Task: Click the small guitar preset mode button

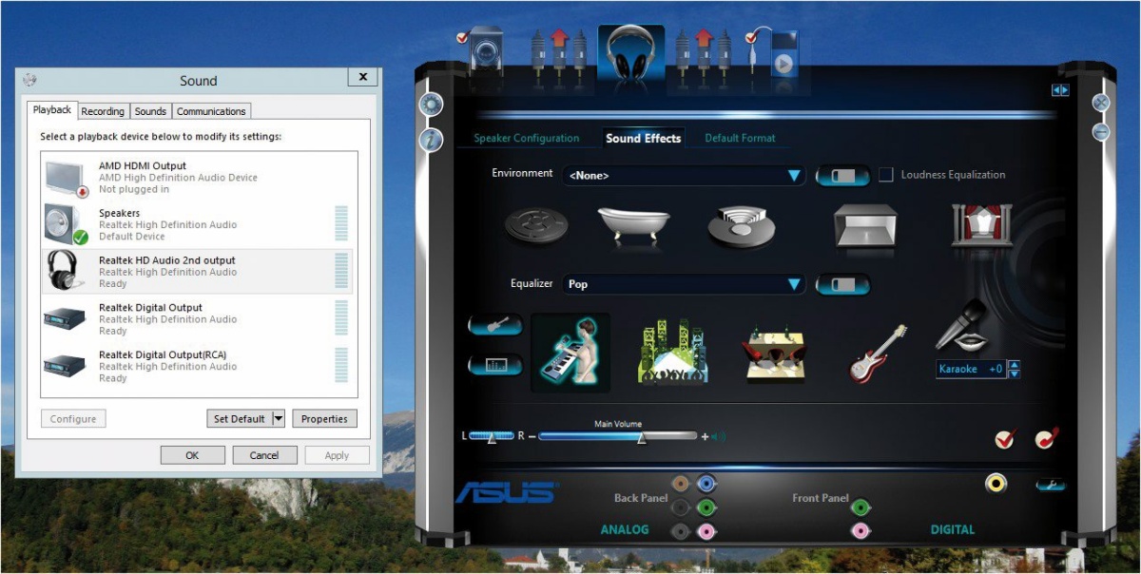Action: pos(494,326)
